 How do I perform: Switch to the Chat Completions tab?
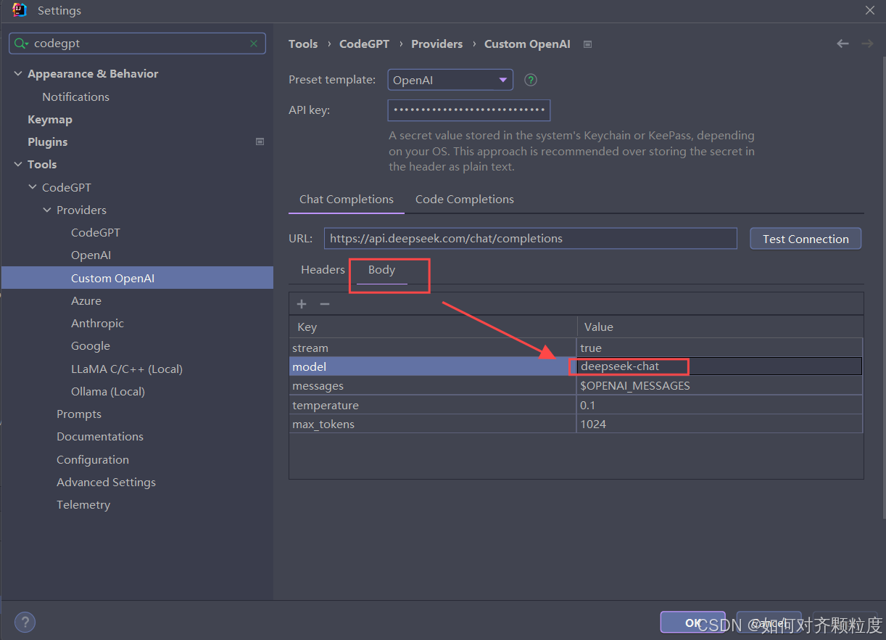pyautogui.click(x=347, y=200)
